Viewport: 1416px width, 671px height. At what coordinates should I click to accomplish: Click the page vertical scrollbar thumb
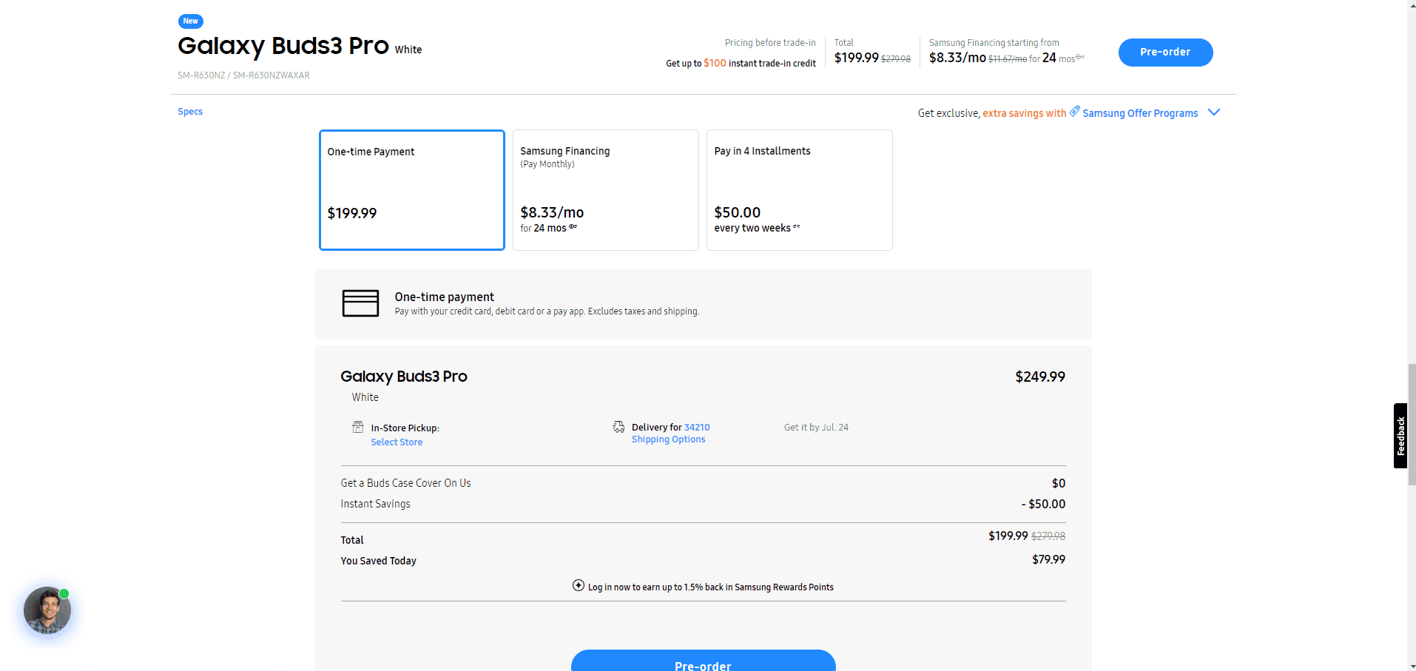click(x=1411, y=424)
